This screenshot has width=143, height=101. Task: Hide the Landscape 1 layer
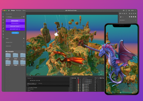click(71, 83)
